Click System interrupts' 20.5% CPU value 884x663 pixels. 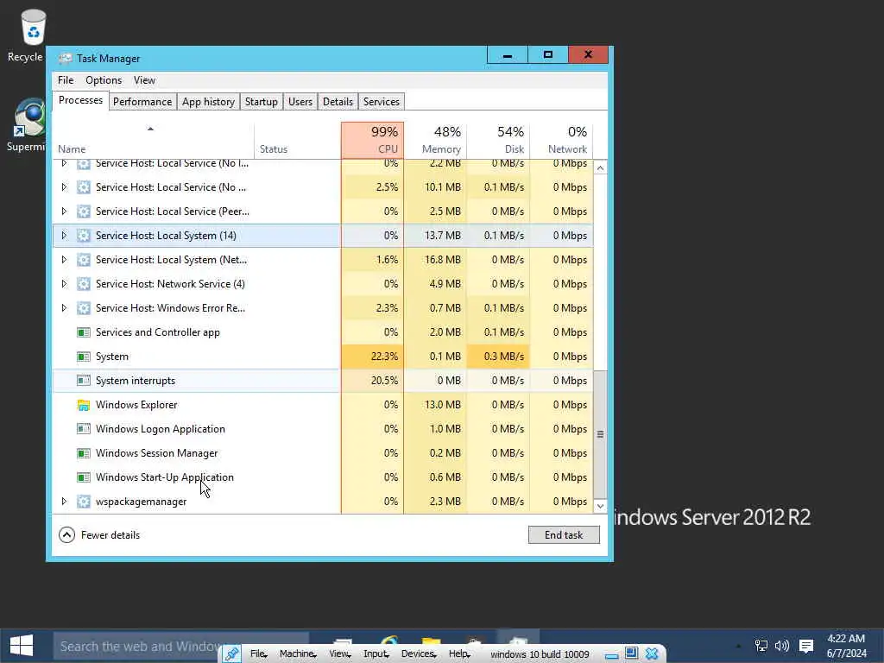[384, 381]
